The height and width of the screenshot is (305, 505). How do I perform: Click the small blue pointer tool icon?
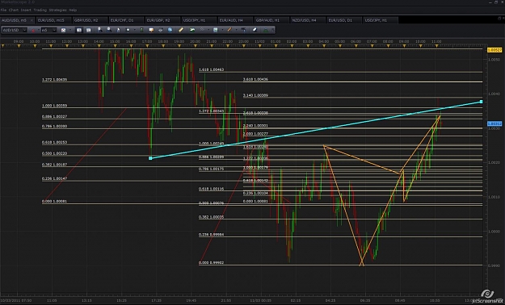point(118,30)
